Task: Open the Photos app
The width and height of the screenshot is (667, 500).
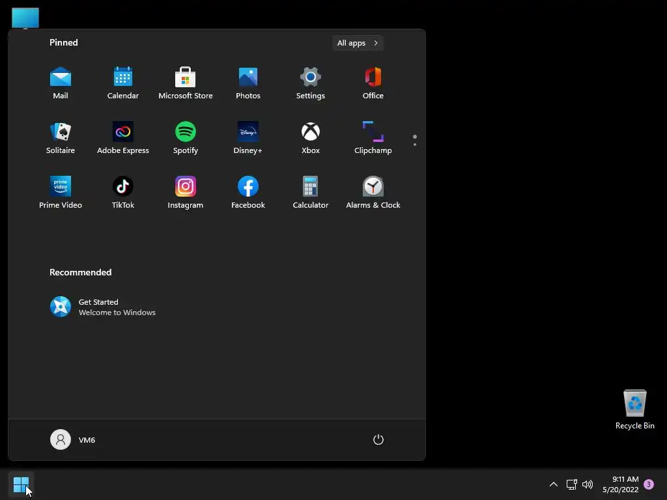Action: (x=248, y=83)
